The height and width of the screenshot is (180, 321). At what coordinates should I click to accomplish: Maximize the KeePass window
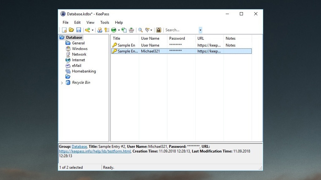coord(241,14)
